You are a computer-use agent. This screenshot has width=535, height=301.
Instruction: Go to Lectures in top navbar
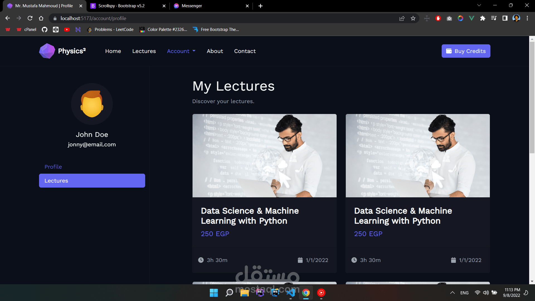pyautogui.click(x=144, y=51)
